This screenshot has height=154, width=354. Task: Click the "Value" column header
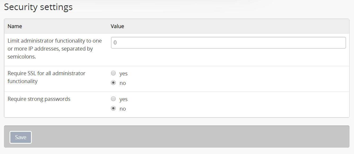pos(117,26)
